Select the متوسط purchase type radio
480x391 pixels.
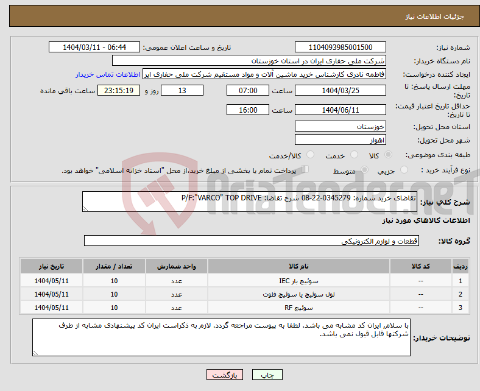click(x=364, y=170)
